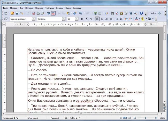Click the Insert Table grid icon
The width and height of the screenshot is (168, 121).
tap(100, 13)
